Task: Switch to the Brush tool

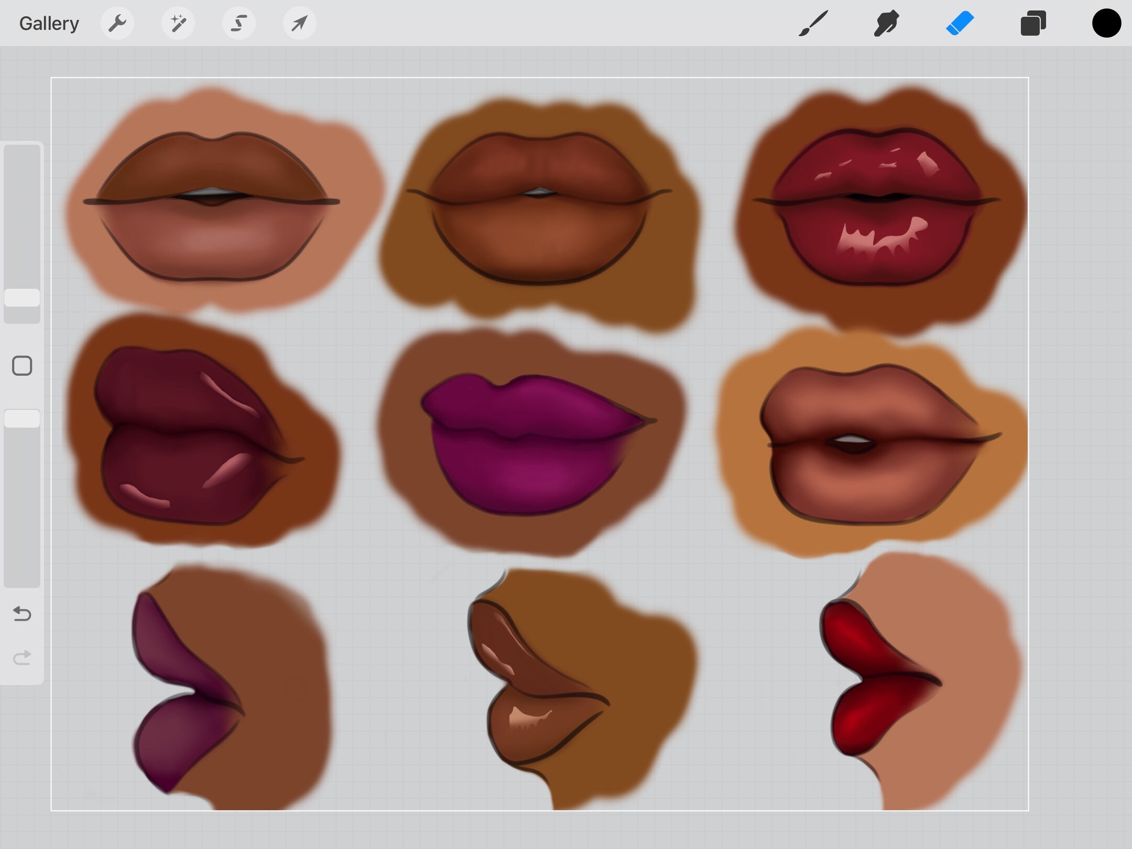Action: coord(814,23)
